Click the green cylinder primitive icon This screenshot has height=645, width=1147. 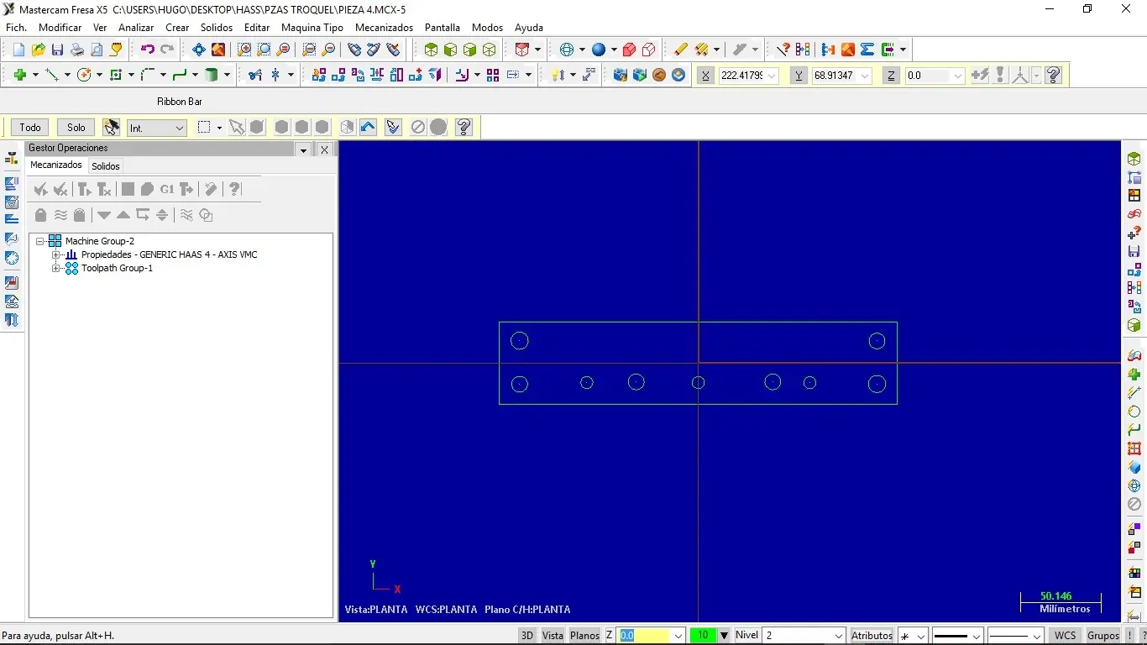(x=212, y=75)
